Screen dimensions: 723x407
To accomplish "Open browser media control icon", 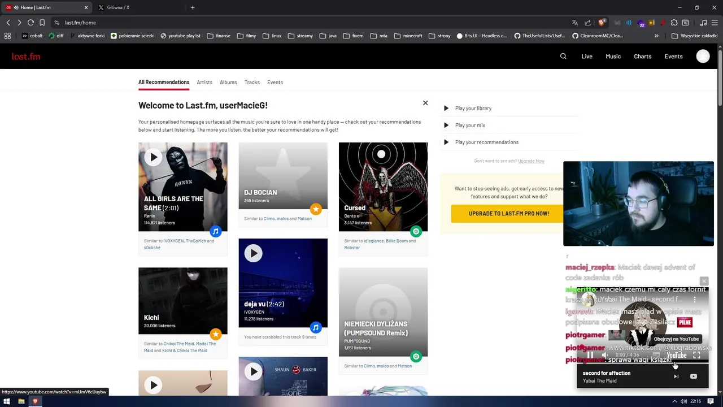I will point(703,23).
